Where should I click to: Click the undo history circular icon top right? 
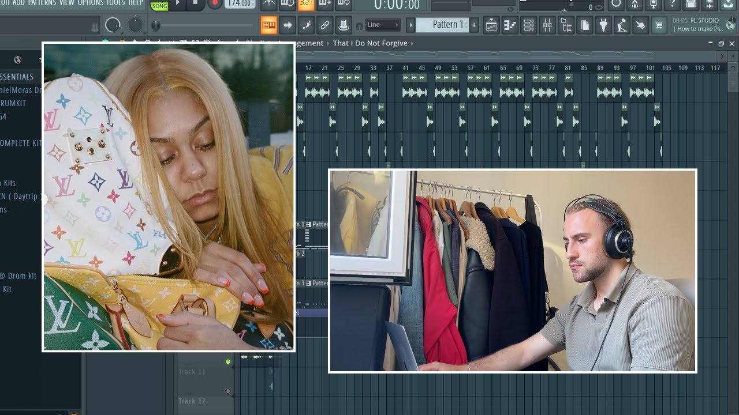(x=616, y=4)
